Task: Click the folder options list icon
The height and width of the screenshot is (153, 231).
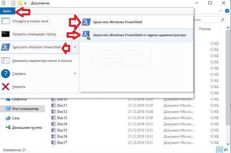Action: coord(6,61)
